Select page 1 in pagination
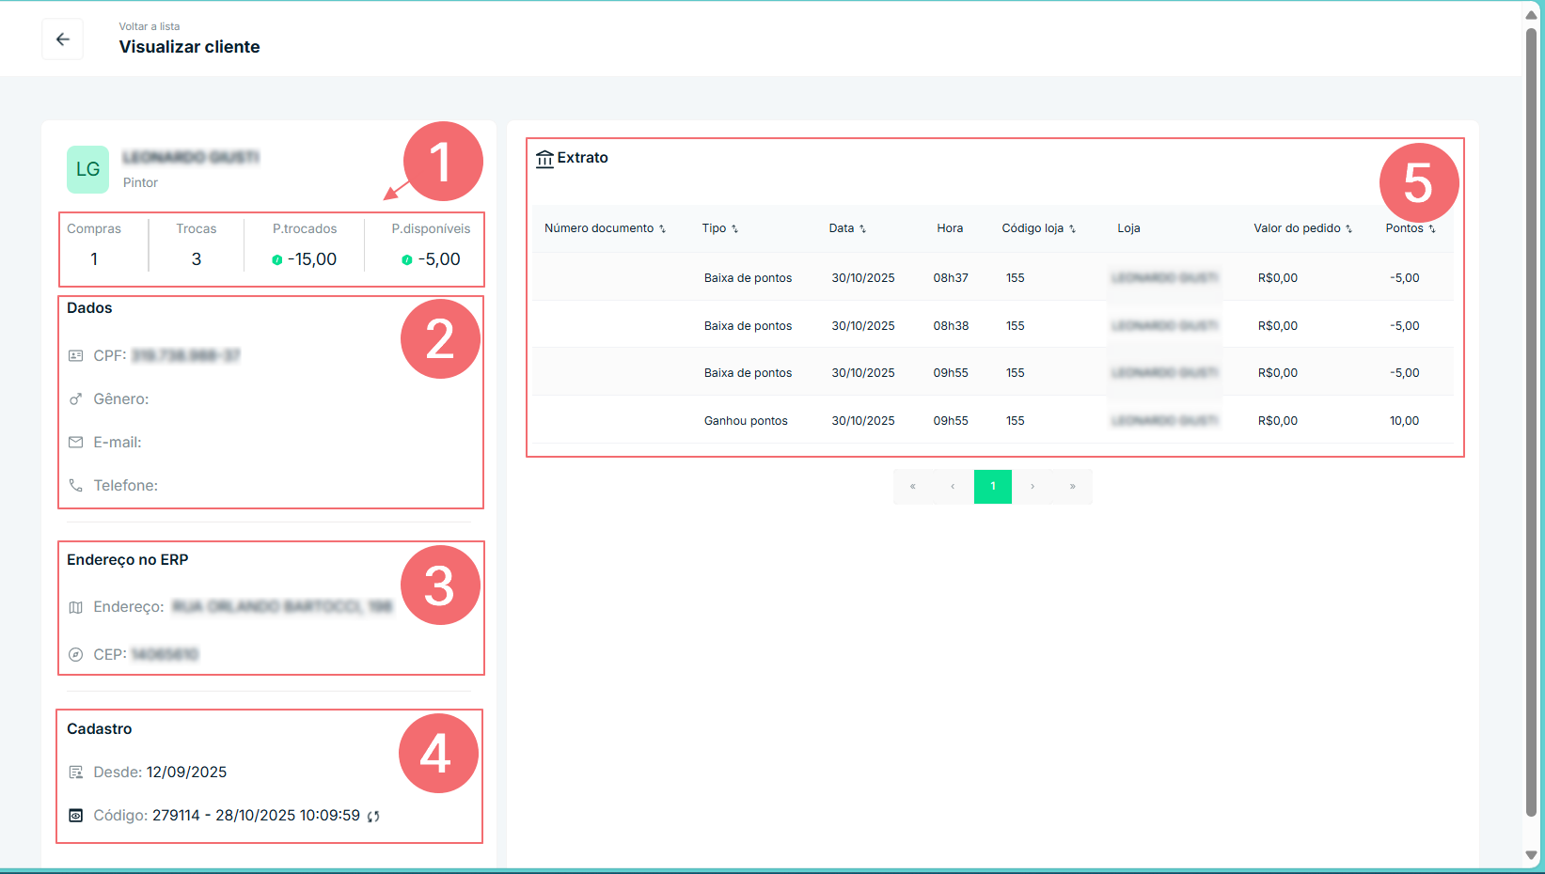 point(992,487)
